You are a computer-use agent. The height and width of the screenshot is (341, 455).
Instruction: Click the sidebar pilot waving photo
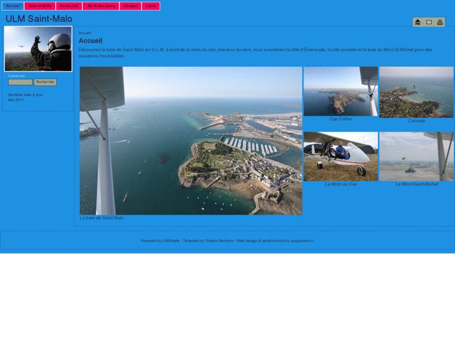point(38,49)
